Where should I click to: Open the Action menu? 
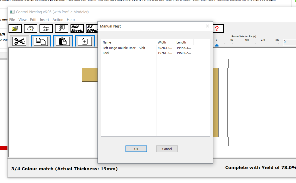coord(58,20)
